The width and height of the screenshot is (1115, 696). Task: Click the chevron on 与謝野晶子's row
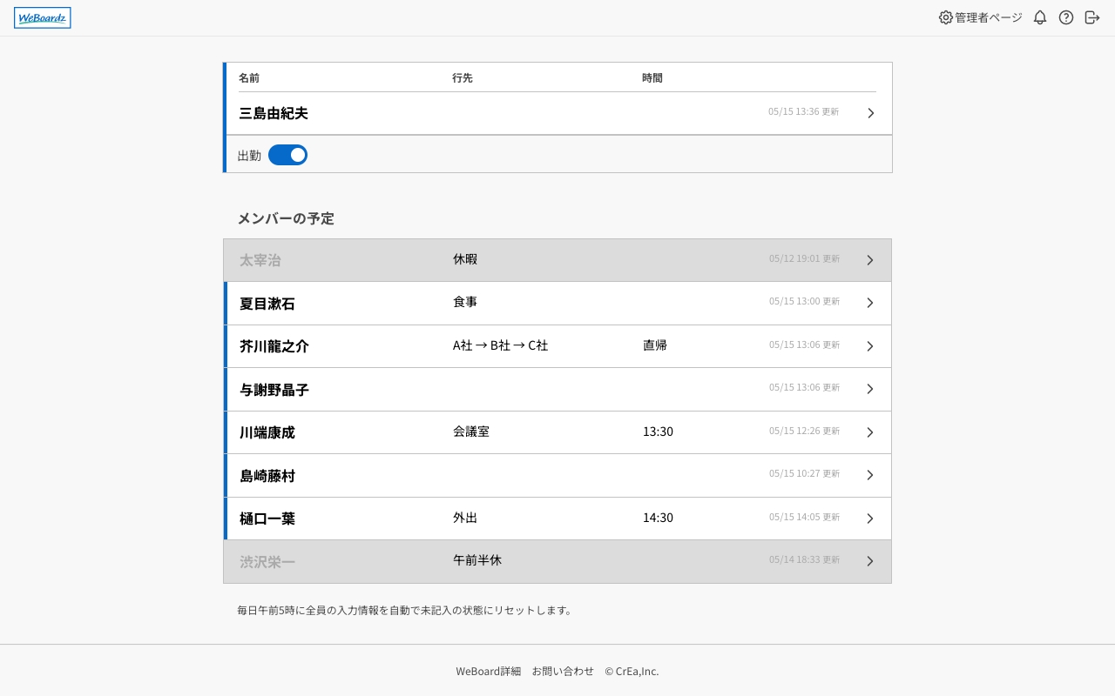pos(869,389)
